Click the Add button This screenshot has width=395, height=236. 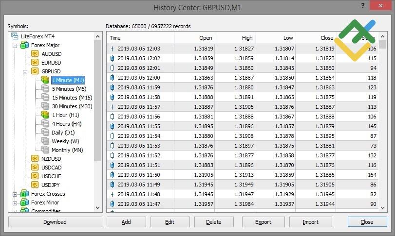(x=126, y=222)
